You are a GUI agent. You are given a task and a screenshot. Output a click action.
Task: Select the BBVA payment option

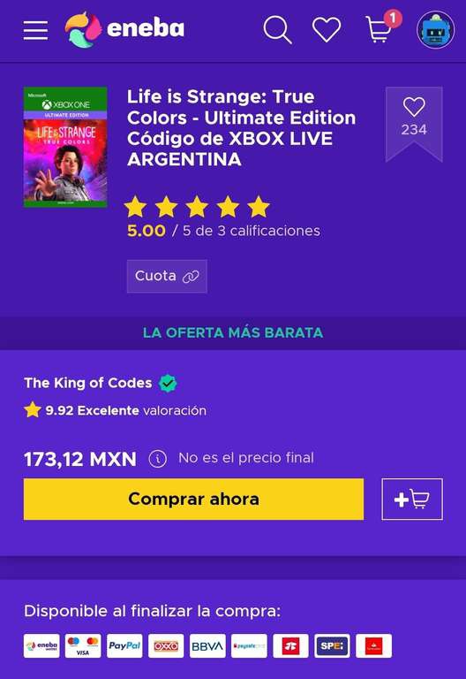pyautogui.click(x=207, y=645)
